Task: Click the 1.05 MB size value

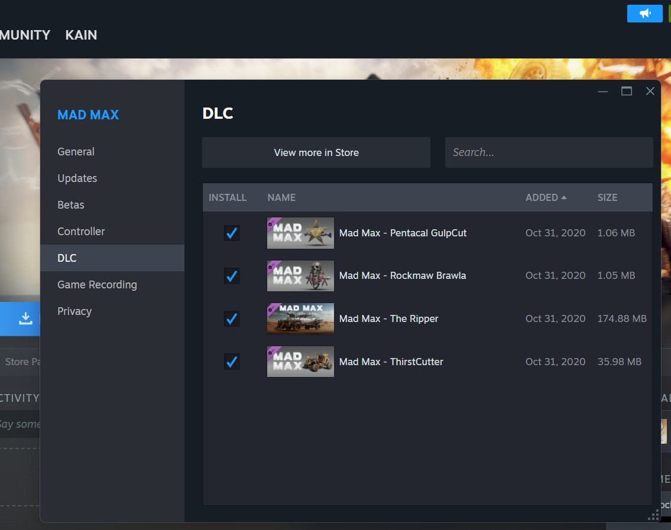Action: pos(616,276)
